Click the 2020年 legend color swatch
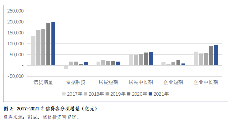This screenshot has height=121, width=231. (x=129, y=94)
